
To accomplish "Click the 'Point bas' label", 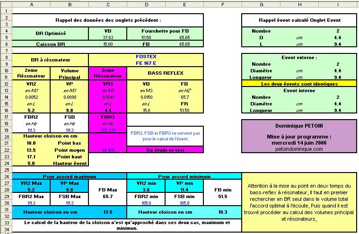I will tap(70, 143).
